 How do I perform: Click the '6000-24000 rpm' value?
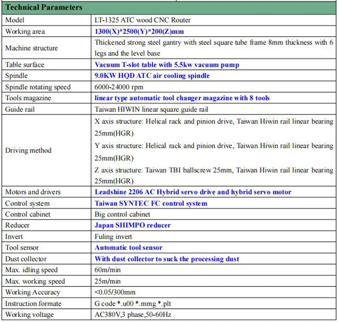(119, 87)
